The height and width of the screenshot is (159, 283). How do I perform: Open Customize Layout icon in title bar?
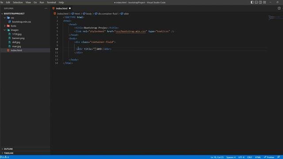pos(264,2)
